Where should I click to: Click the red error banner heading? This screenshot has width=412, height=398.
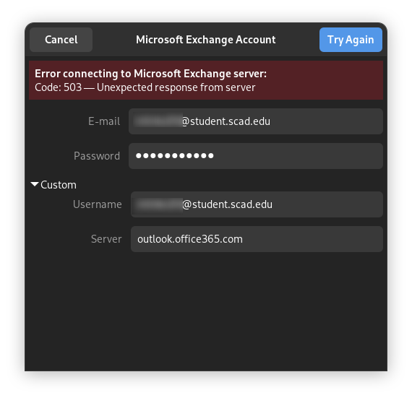click(x=150, y=74)
